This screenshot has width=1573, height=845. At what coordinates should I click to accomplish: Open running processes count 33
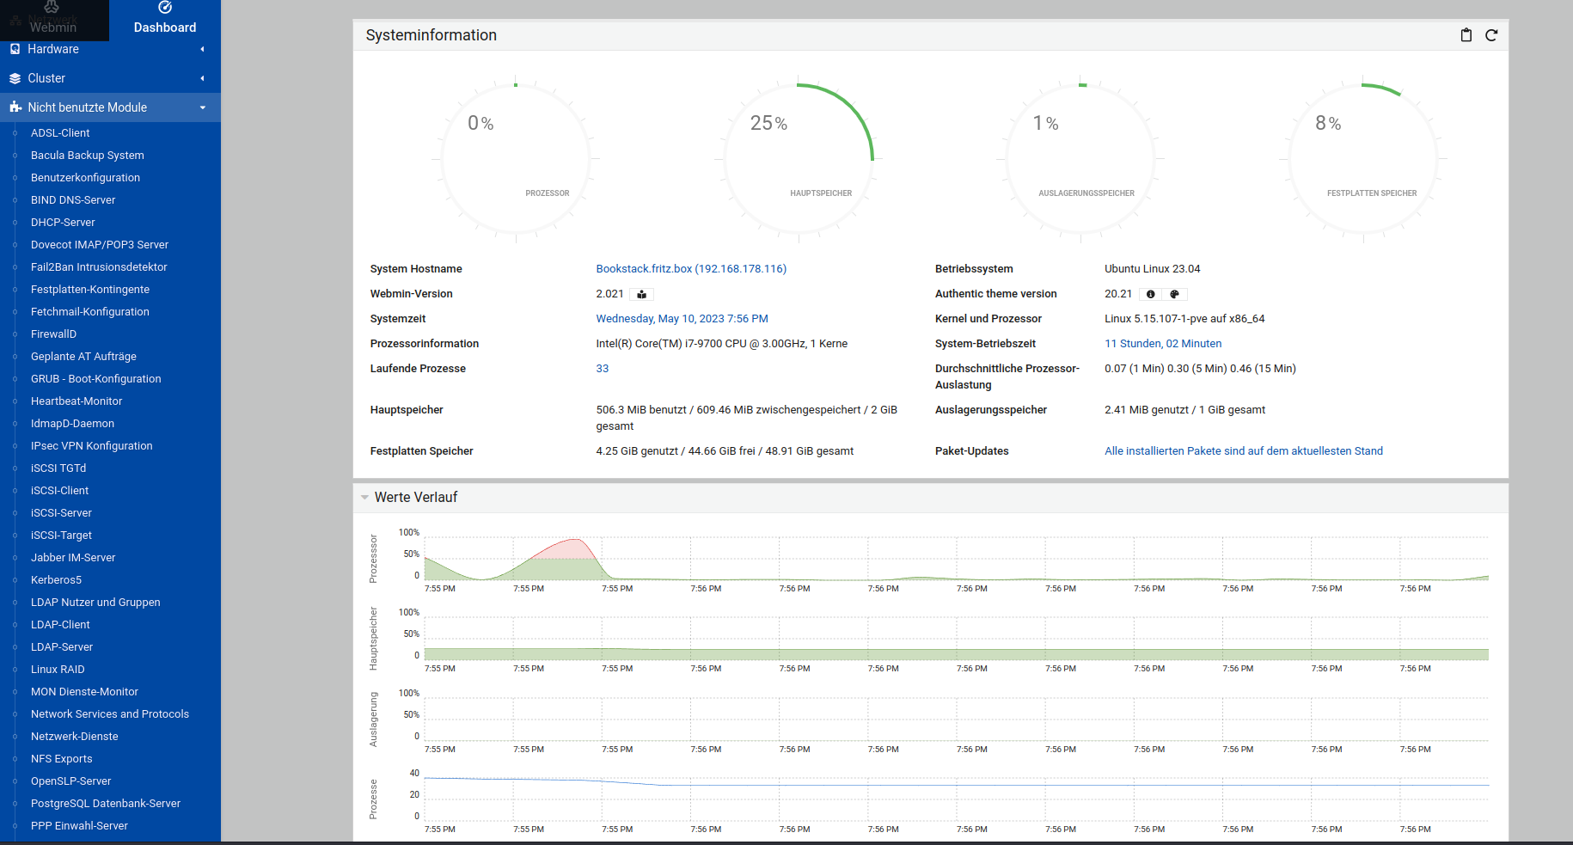pos(602,369)
